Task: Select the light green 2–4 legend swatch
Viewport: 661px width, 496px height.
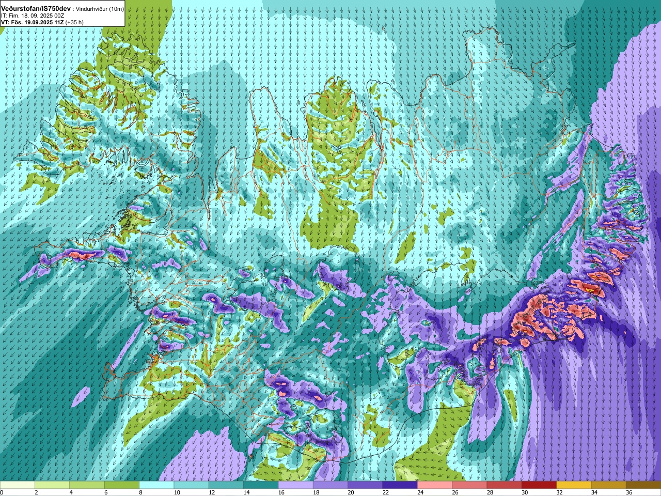Action: pyautogui.click(x=52, y=485)
